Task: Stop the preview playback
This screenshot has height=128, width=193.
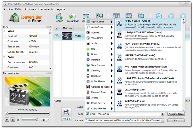Action: (x=12, y=120)
